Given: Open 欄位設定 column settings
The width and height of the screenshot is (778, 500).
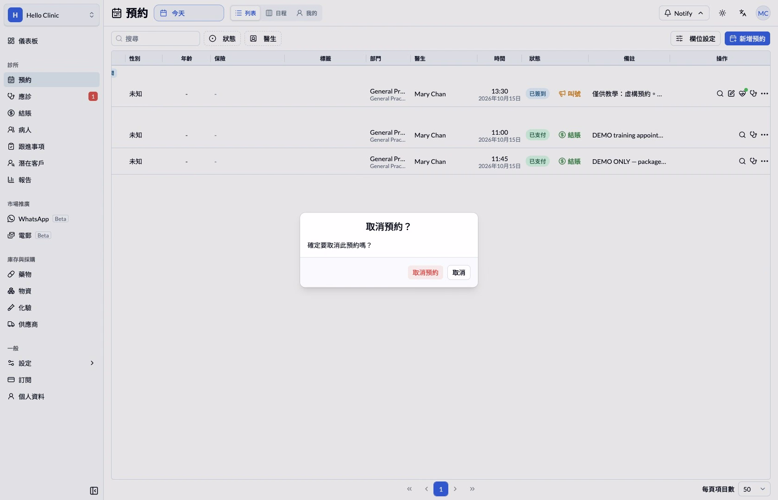Looking at the screenshot, I should point(695,38).
